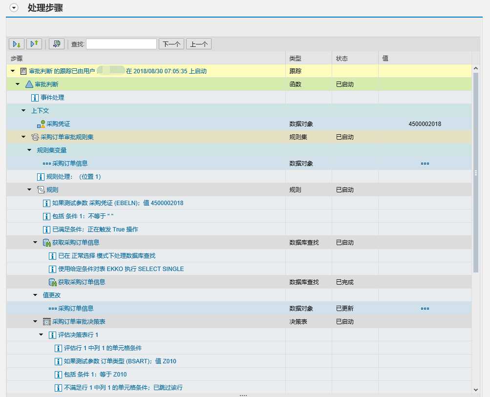The width and height of the screenshot is (490, 397).
Task: Click the 已更新 status cell
Action: tap(345, 308)
